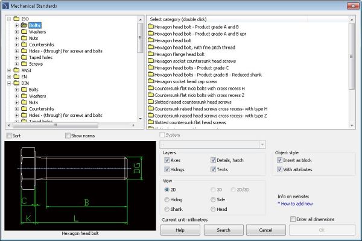Collapse the ISO tree node
The image size is (362, 241).
pos(9,19)
